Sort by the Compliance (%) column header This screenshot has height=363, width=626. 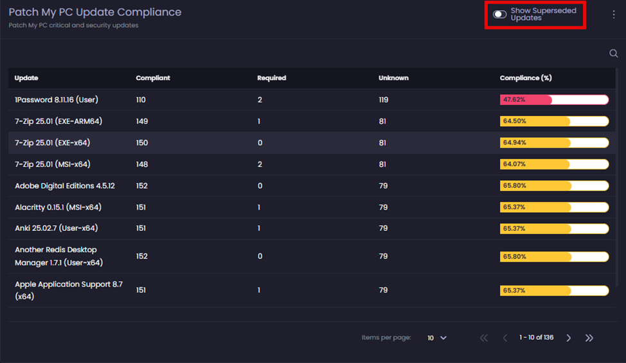click(x=526, y=78)
